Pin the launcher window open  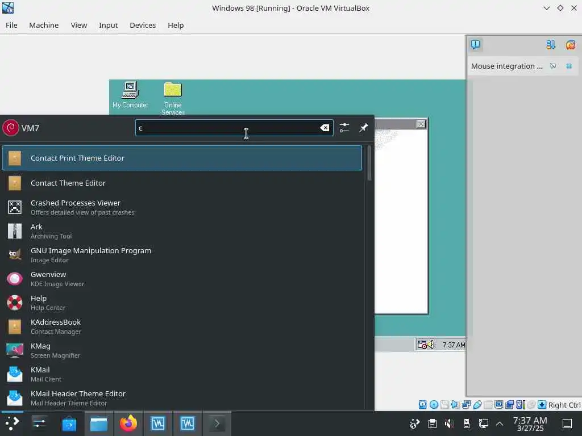[363, 128]
